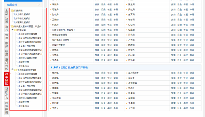Collapse the nested 政策解读 subfolder node
Viewport: 205px width, 117px height.
click(x=12, y=30)
